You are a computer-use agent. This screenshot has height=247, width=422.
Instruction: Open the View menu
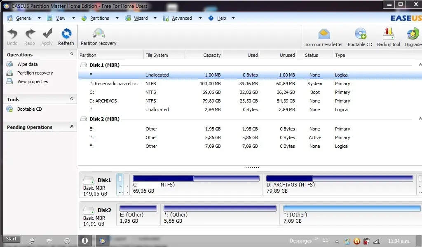tap(61, 18)
